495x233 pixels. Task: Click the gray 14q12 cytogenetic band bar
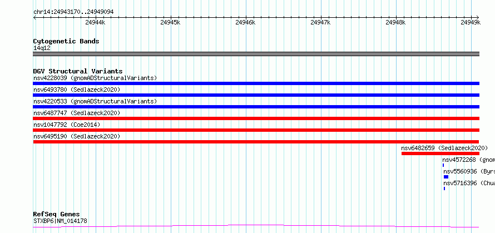[x=256, y=54]
